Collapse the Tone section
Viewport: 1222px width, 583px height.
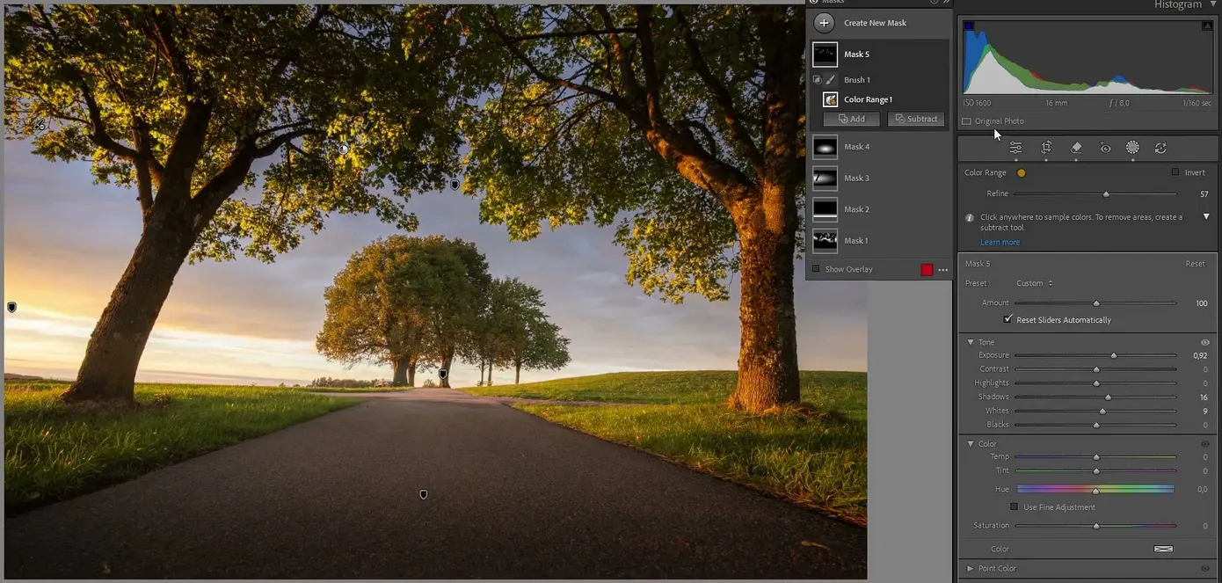coord(971,342)
